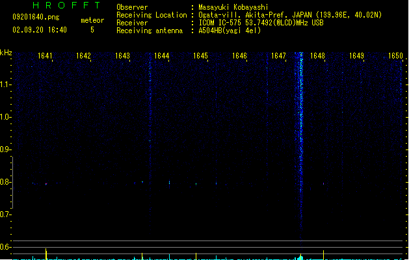Click the 1649 time axis label
Image resolution: width=409 pixels, height=260 pixels.
(x=356, y=56)
